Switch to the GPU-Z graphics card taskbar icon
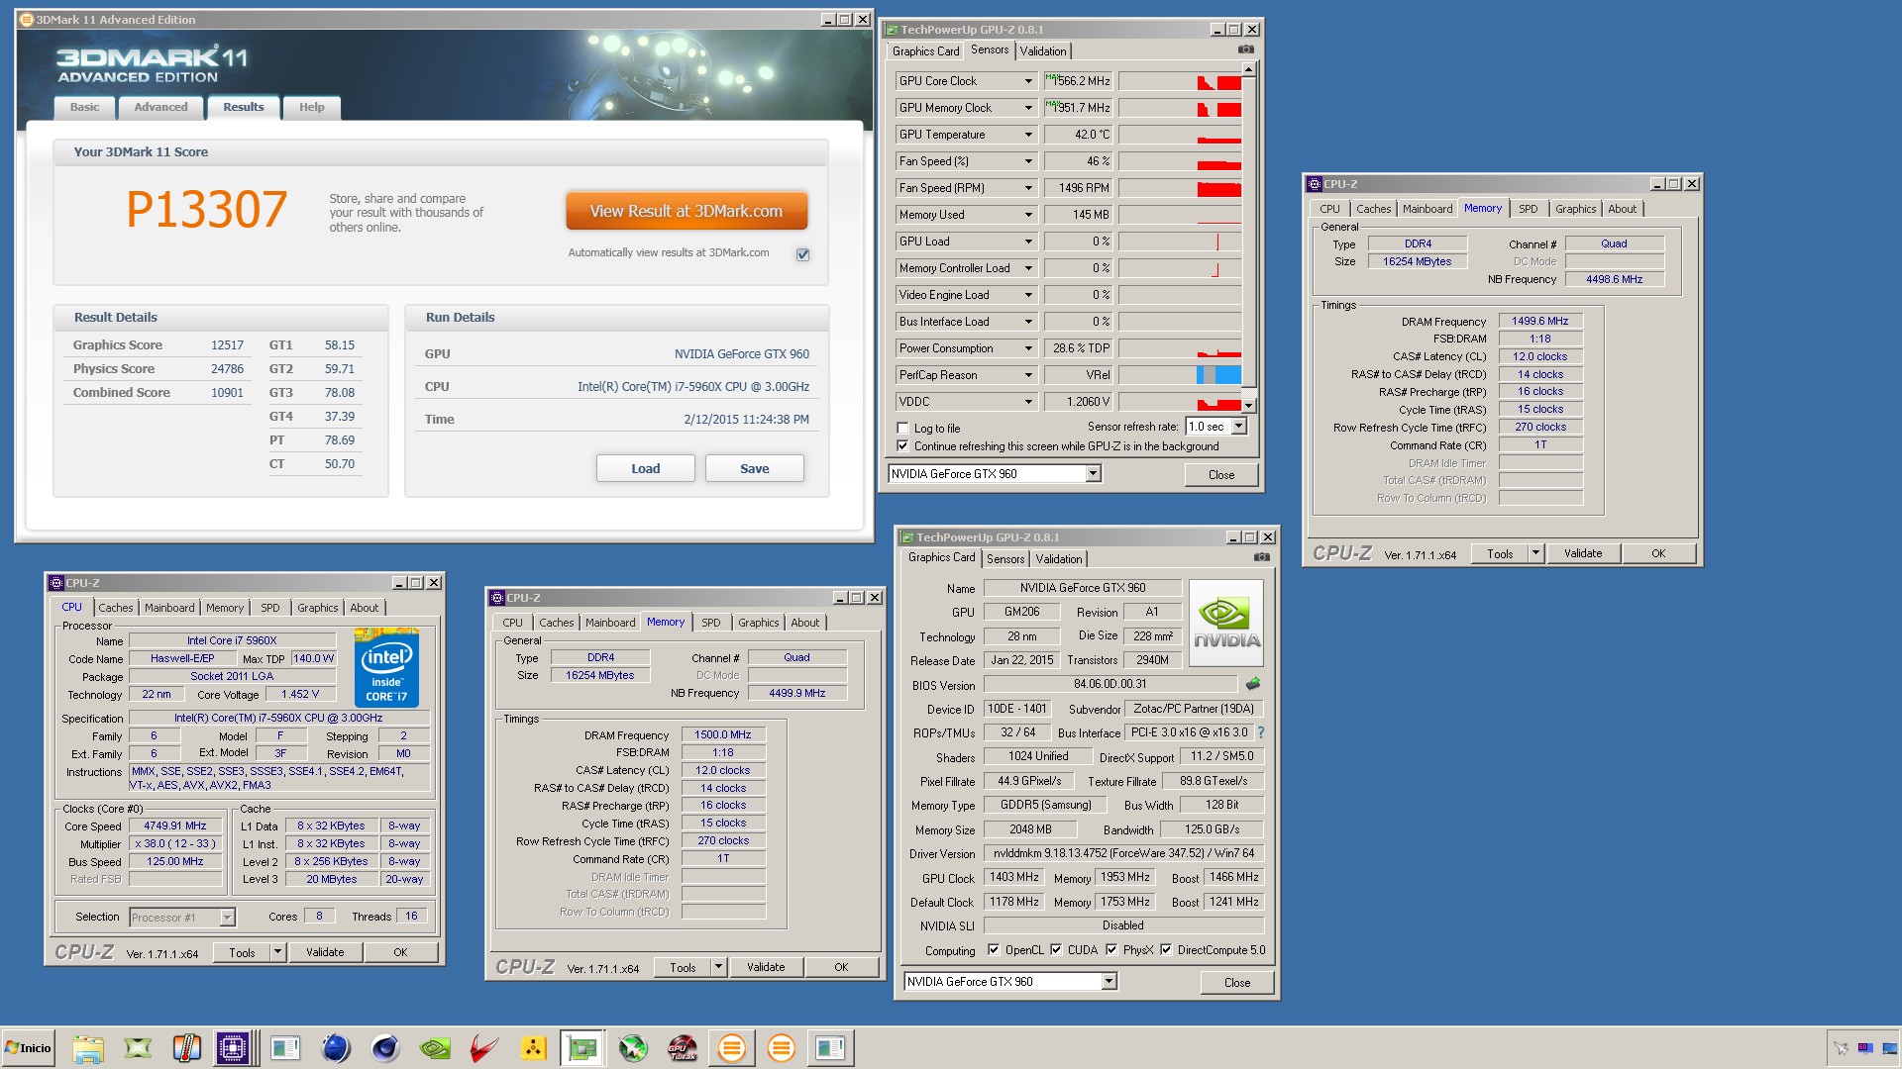This screenshot has height=1069, width=1902. pyautogui.click(x=582, y=1048)
